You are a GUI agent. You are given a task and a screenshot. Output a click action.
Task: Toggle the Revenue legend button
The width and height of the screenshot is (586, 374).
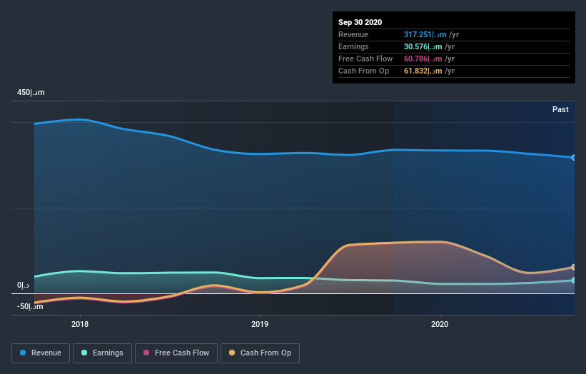[41, 353]
